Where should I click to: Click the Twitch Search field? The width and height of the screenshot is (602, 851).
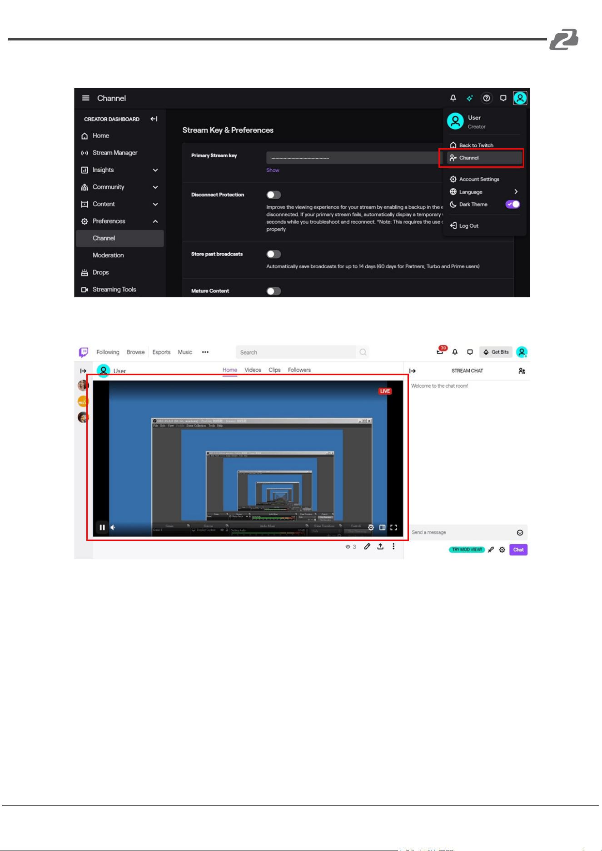click(x=296, y=352)
